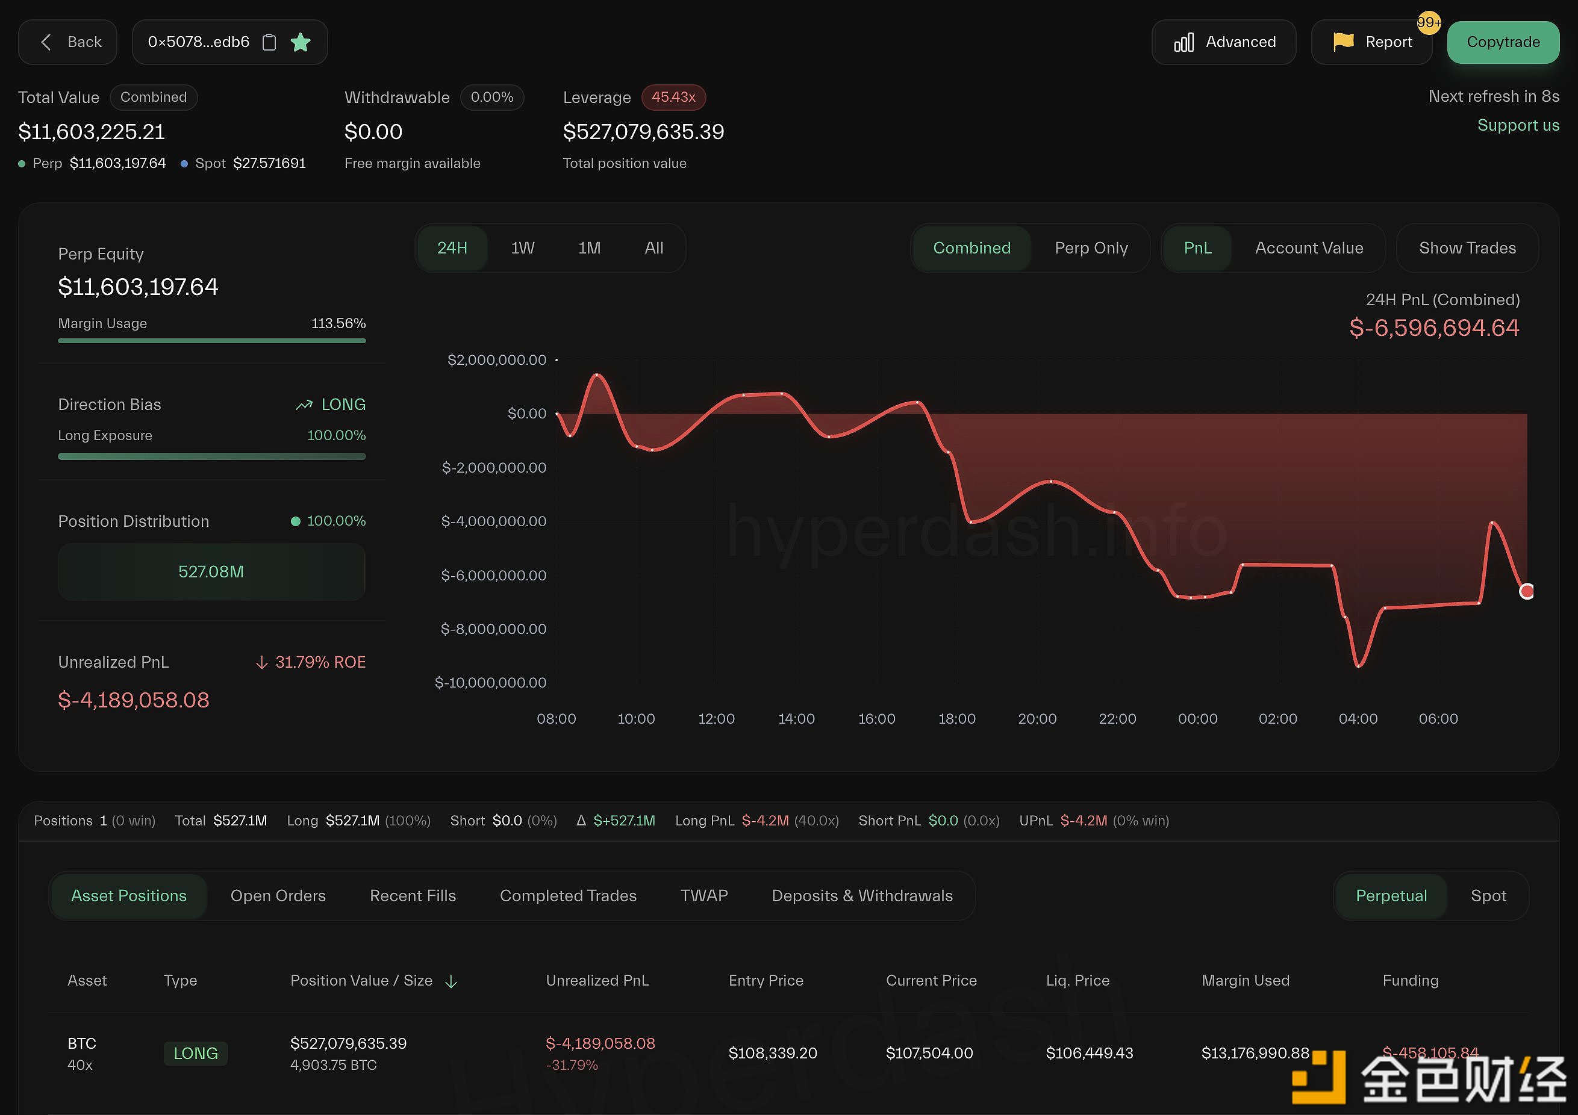Toggle chart to Account Value
Image resolution: width=1578 pixels, height=1115 pixels.
pyautogui.click(x=1309, y=248)
